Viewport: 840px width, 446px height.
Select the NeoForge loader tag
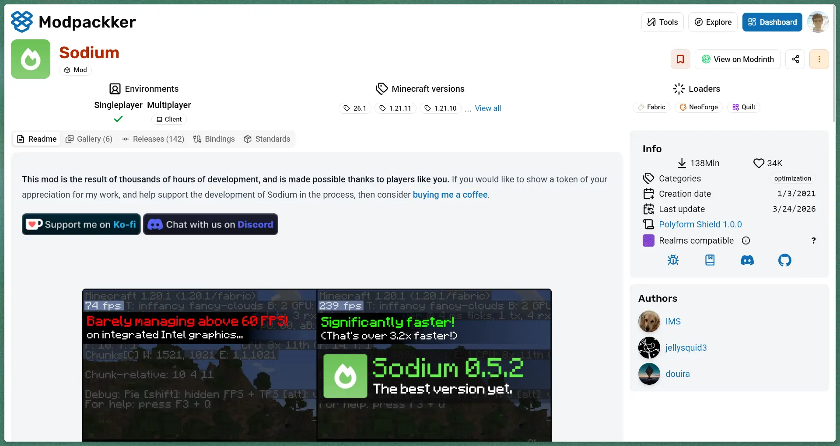[x=698, y=108]
